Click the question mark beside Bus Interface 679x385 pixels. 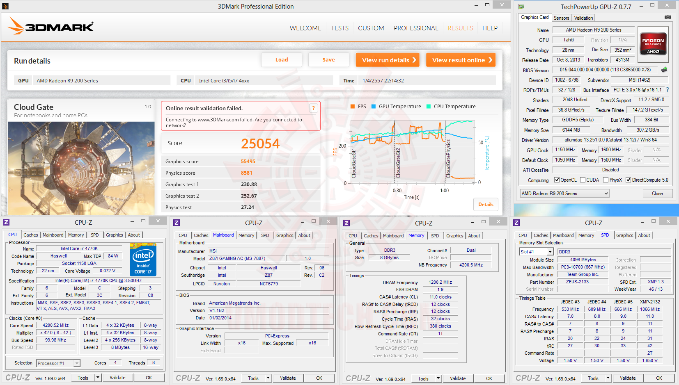tap(668, 90)
